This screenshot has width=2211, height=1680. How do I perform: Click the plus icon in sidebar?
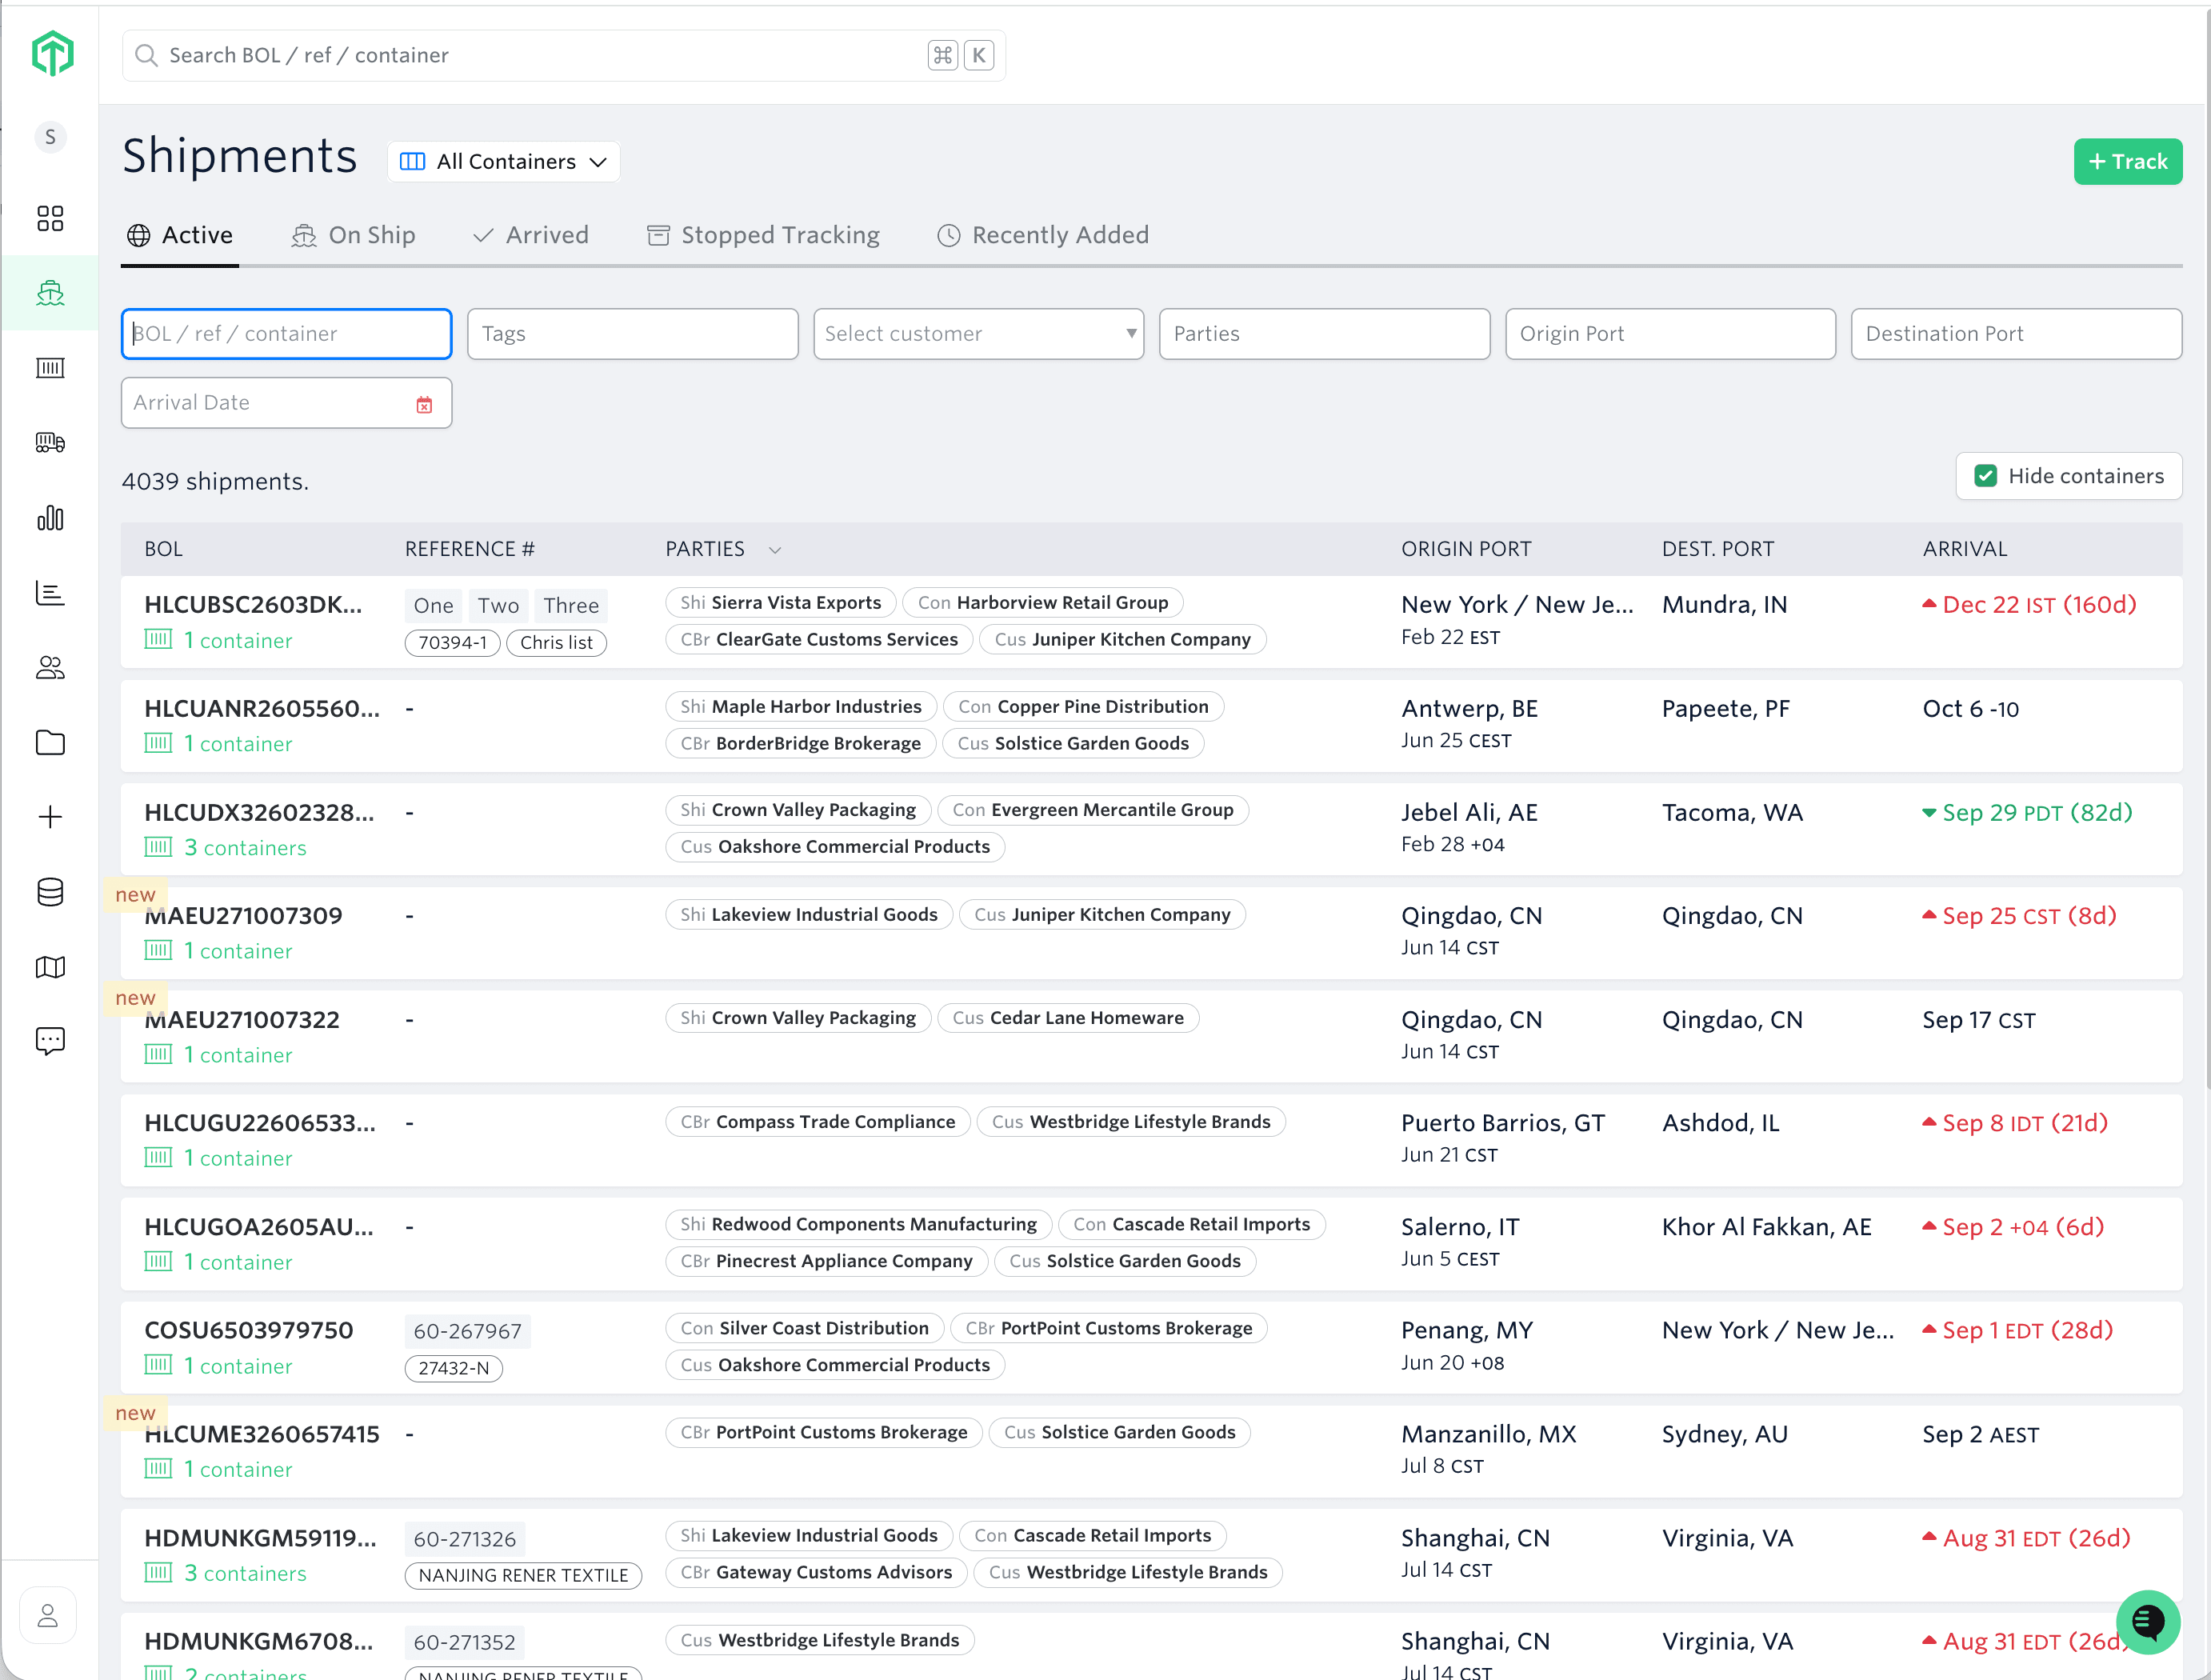(50, 817)
